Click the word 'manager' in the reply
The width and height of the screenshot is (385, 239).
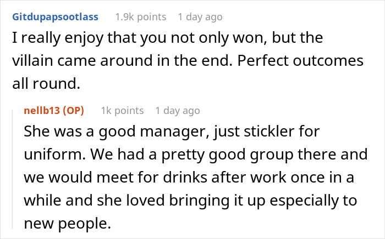pyautogui.click(x=174, y=132)
